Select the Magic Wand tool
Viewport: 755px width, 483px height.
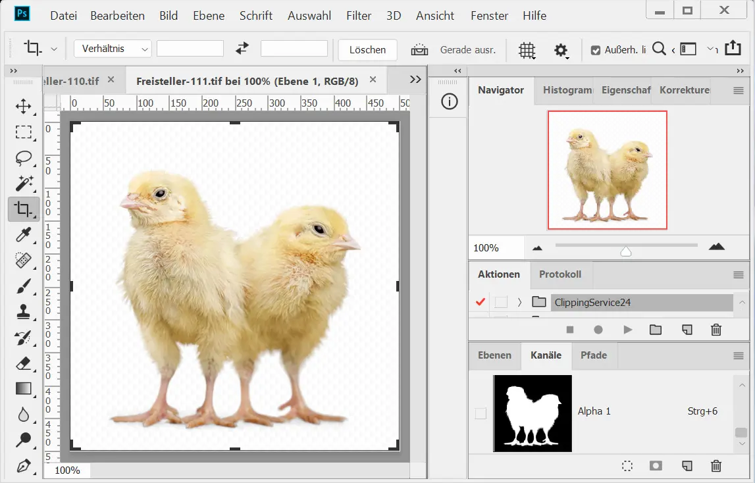24,184
